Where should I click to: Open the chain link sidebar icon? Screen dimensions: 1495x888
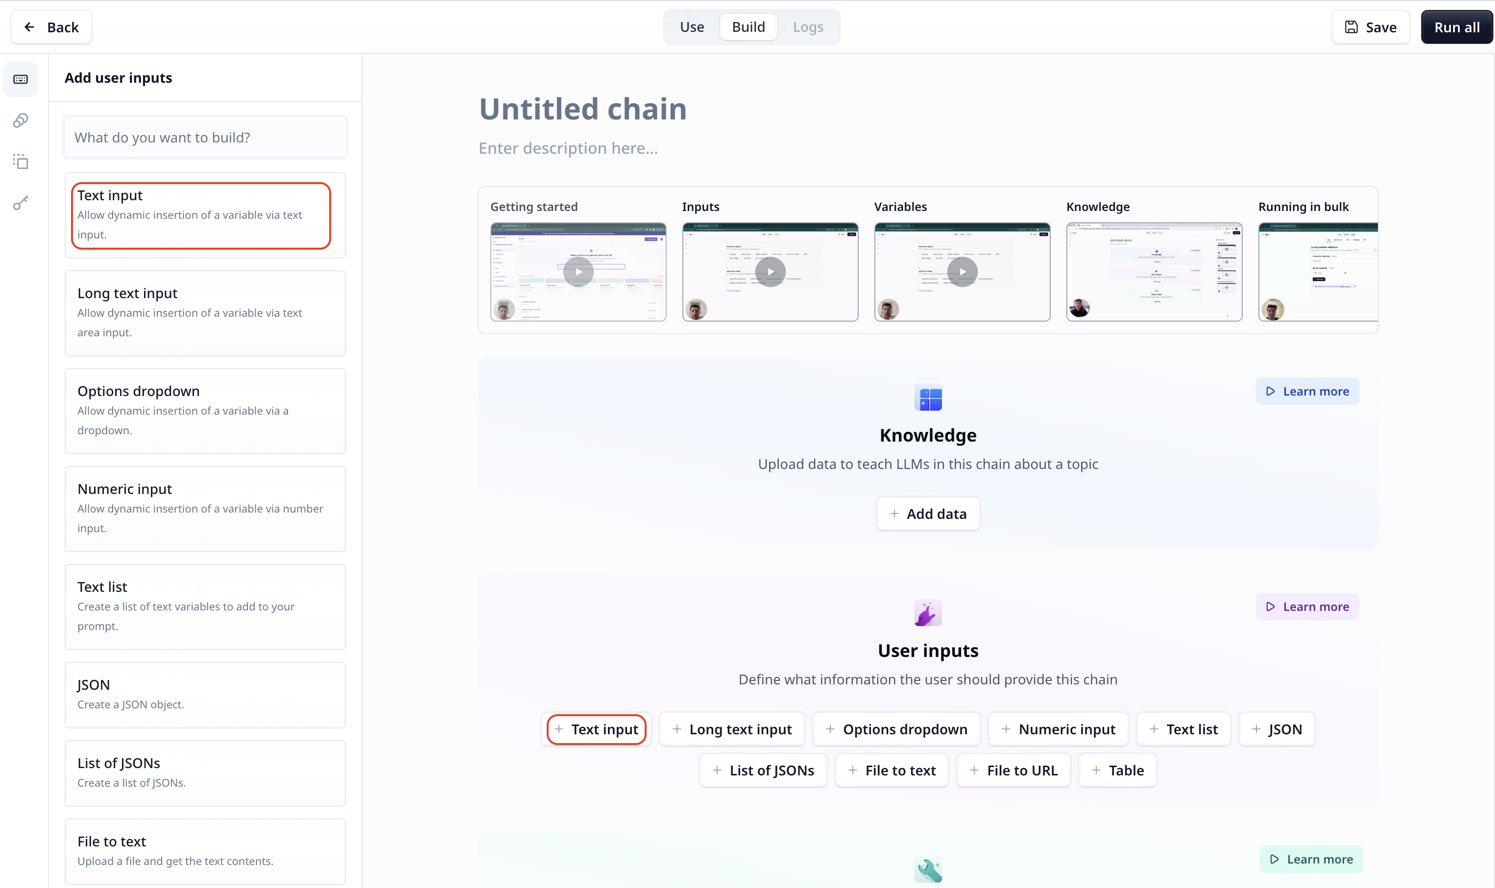21,120
